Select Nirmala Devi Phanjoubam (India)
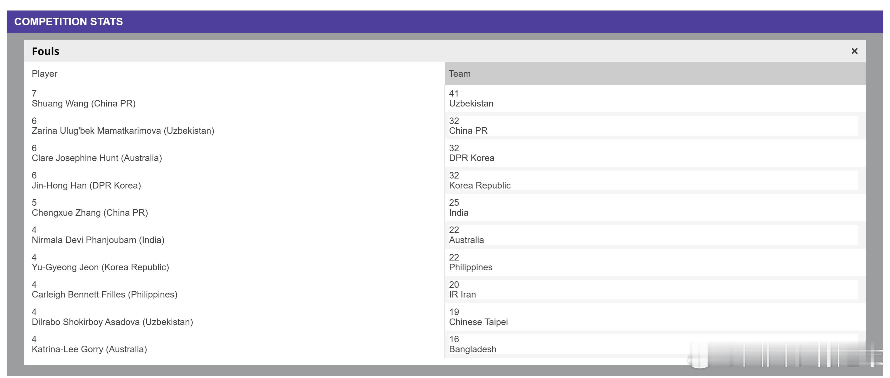890x378 pixels. click(x=98, y=240)
